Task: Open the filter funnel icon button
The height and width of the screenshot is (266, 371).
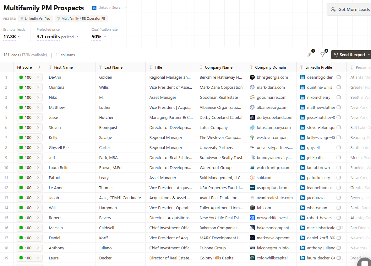Action: click(x=323, y=55)
